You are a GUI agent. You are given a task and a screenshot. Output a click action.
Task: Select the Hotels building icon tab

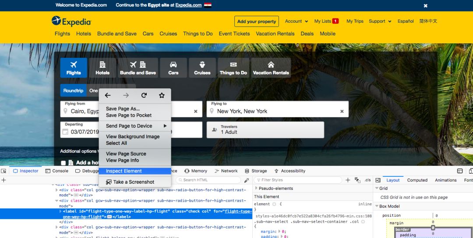102,68
